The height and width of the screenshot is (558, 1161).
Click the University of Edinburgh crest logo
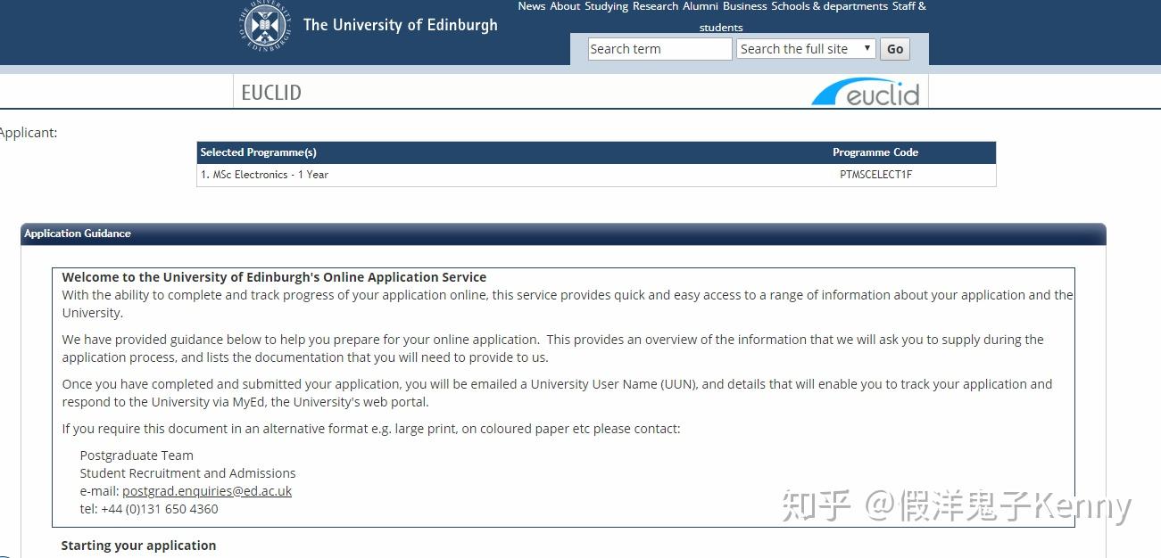point(263,25)
